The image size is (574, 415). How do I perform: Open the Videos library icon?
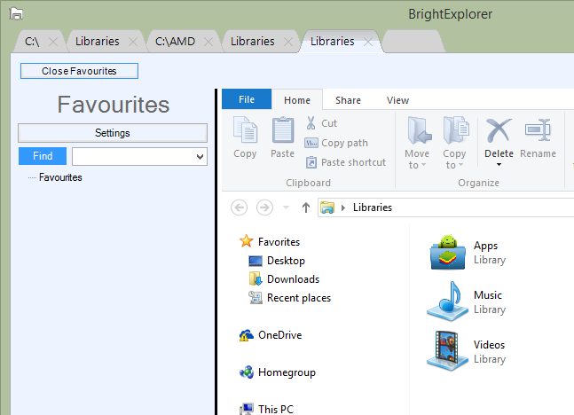point(447,351)
